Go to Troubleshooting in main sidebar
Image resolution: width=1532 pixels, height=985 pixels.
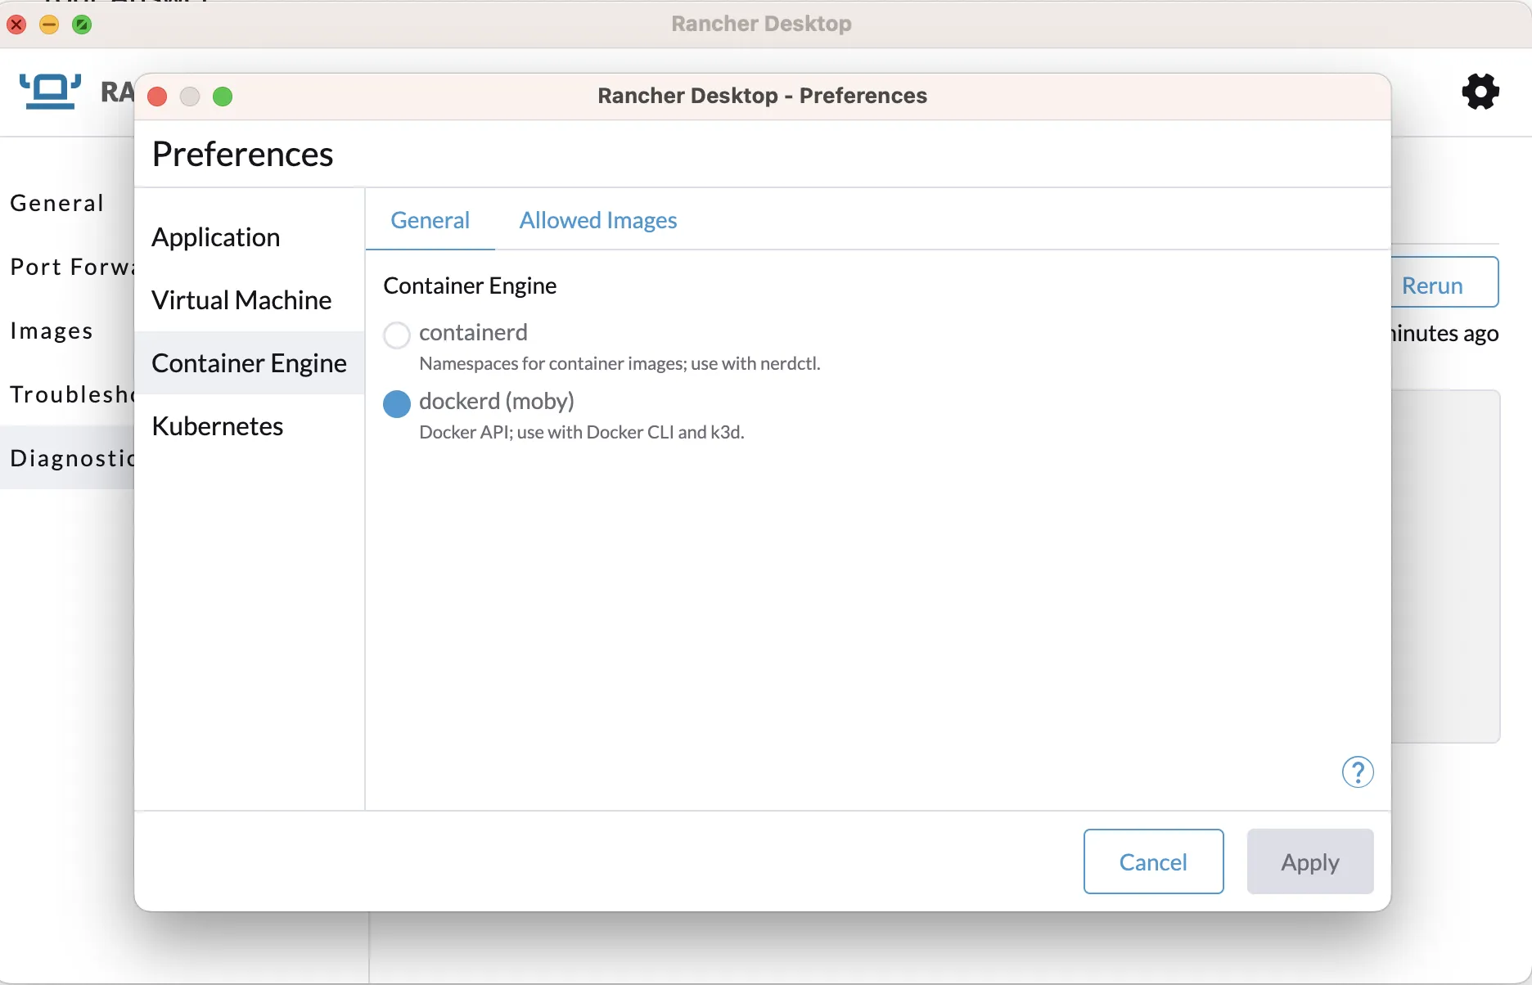click(67, 394)
